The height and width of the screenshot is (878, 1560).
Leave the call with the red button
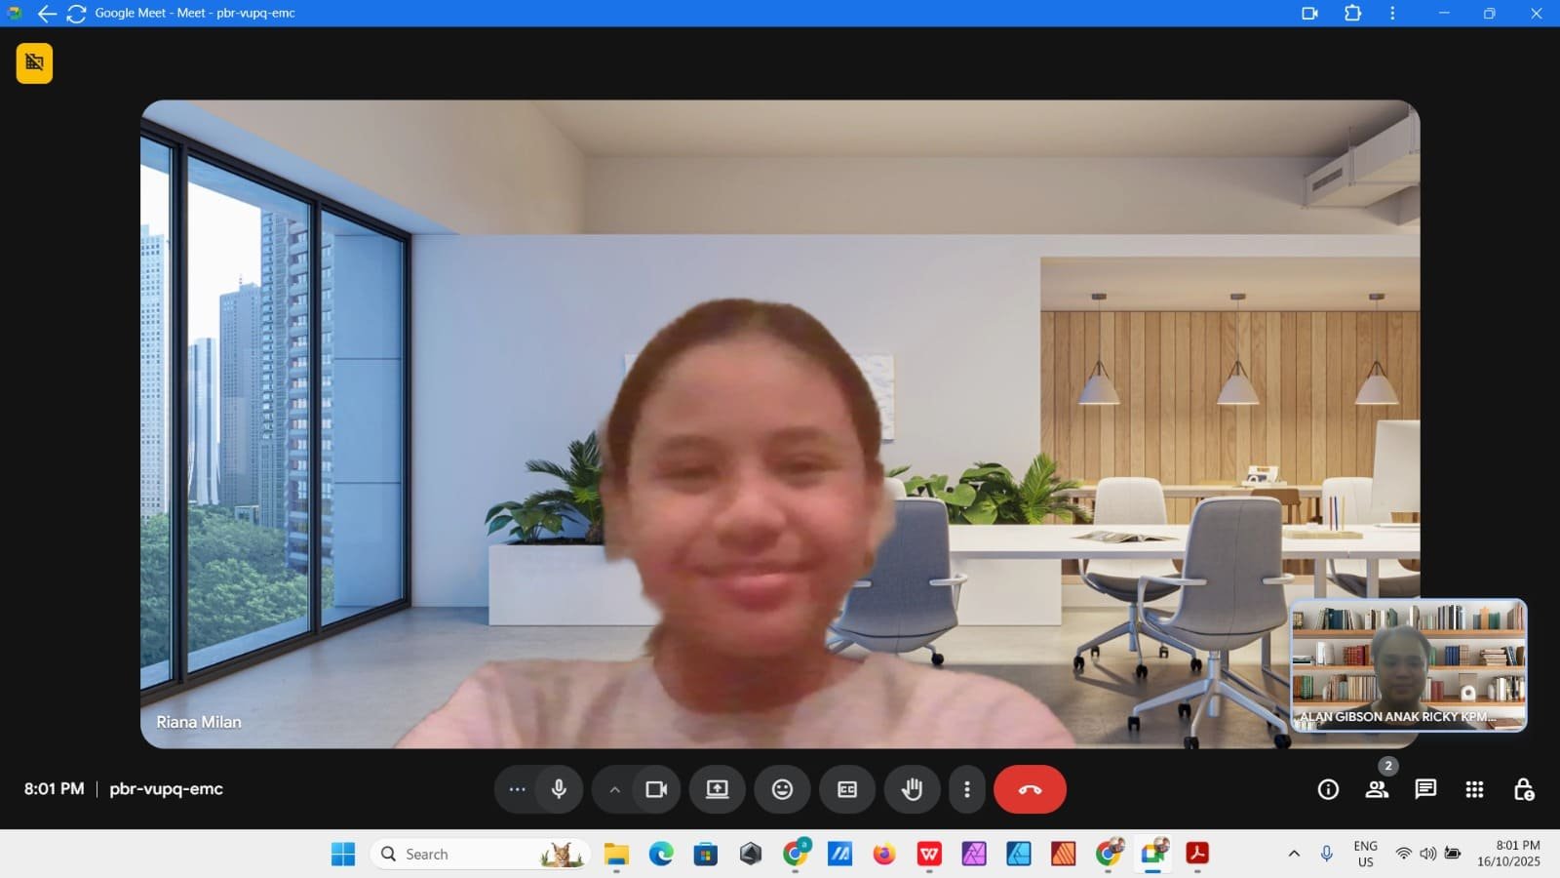(x=1030, y=789)
